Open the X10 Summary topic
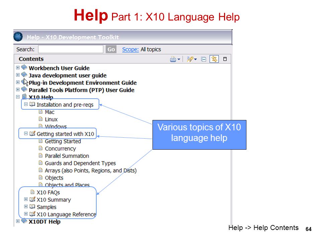The image size is (321, 240). [x=54, y=200]
